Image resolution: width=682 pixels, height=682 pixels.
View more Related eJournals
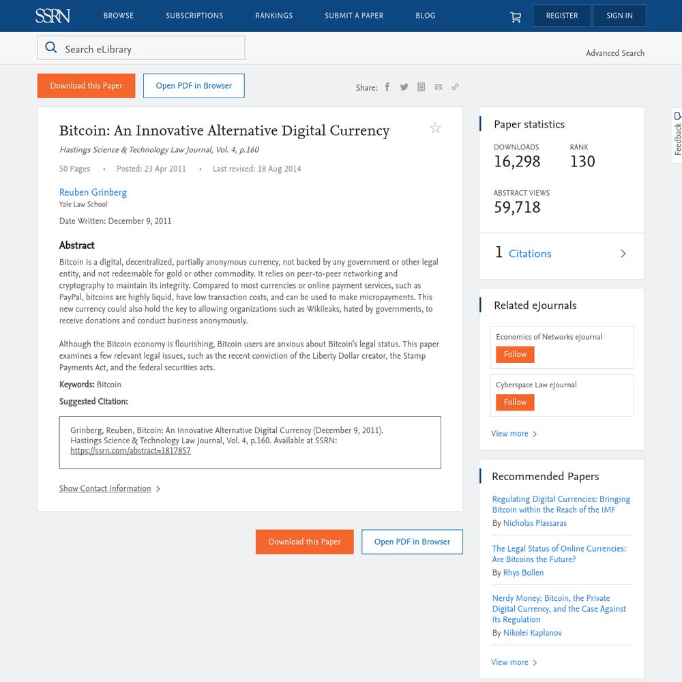(514, 434)
